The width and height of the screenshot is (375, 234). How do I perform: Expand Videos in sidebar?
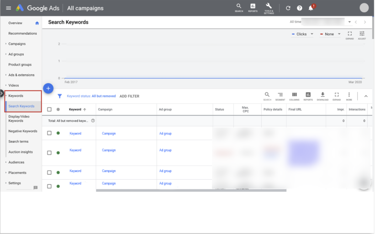pos(6,85)
